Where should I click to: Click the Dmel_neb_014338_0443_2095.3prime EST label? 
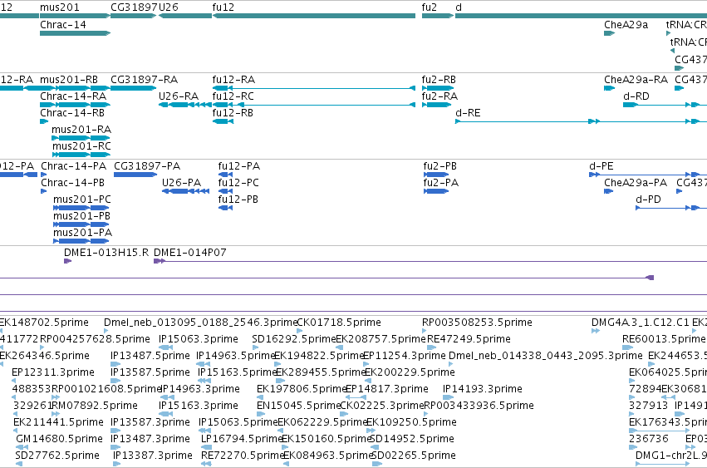(x=546, y=356)
